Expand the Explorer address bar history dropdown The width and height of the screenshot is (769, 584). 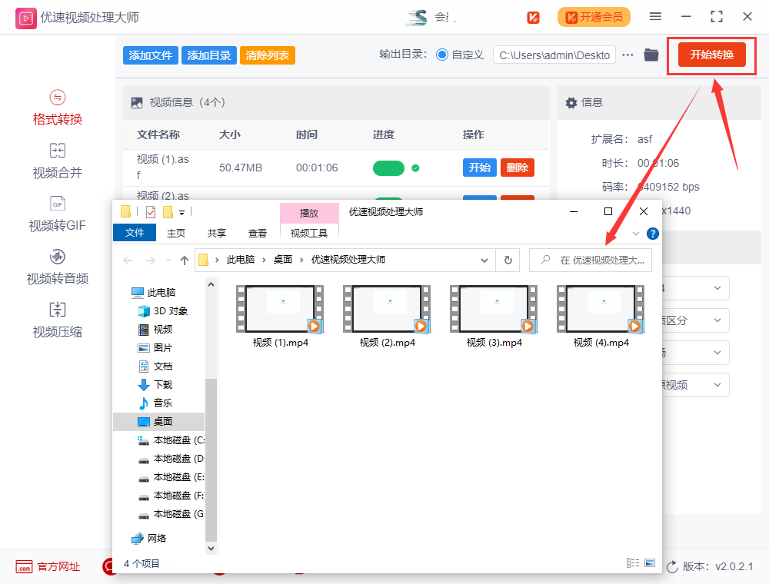[x=484, y=260]
